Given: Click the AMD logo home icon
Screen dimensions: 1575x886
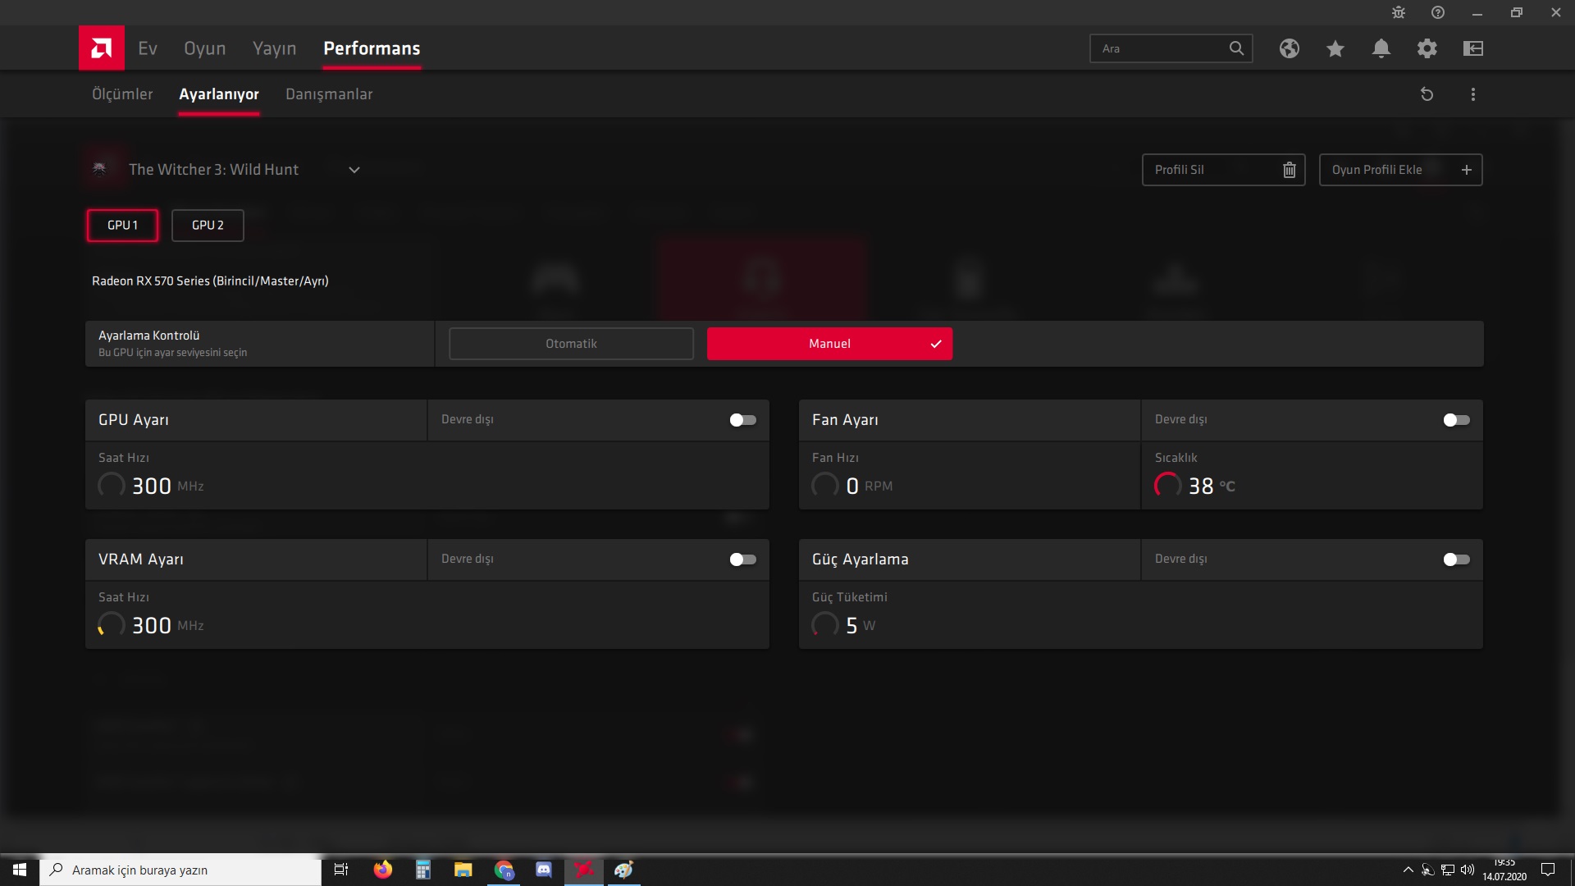Looking at the screenshot, I should 102,48.
